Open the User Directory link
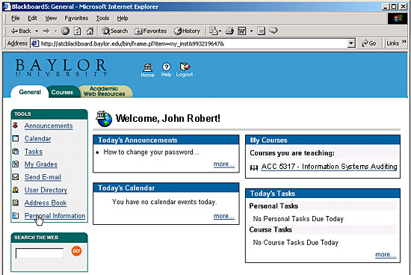411x275 pixels. click(46, 190)
